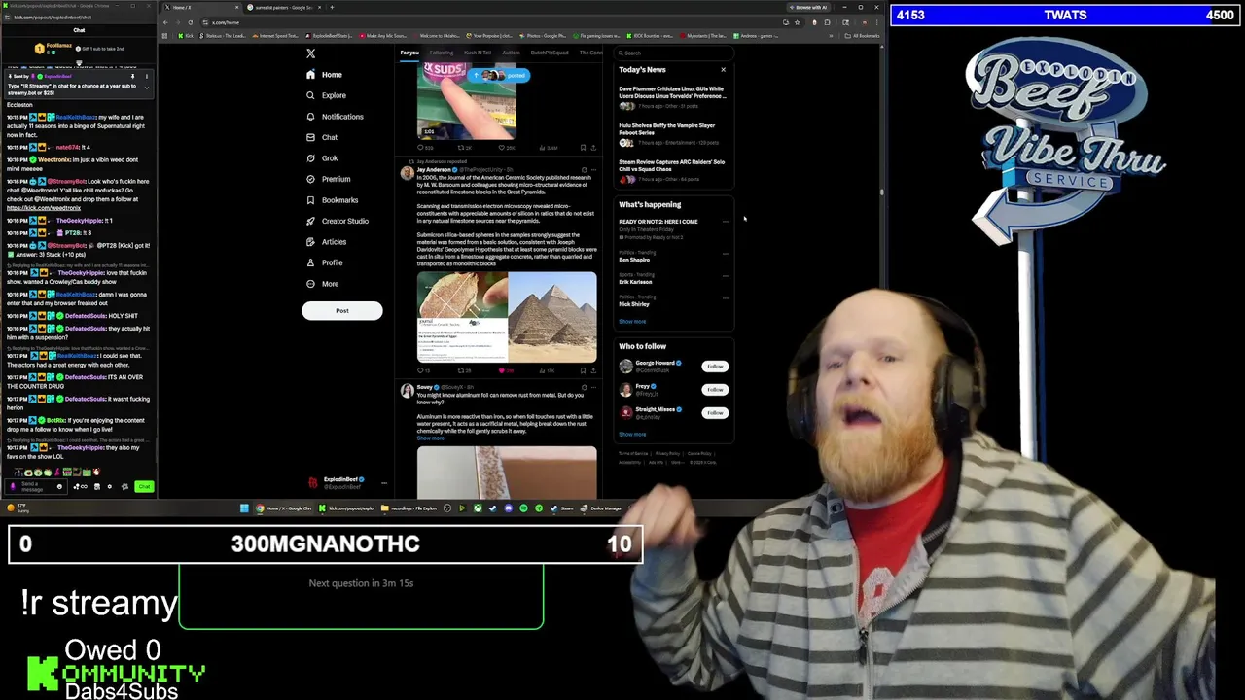Follow Freyy
1245x700 pixels.
tap(715, 390)
